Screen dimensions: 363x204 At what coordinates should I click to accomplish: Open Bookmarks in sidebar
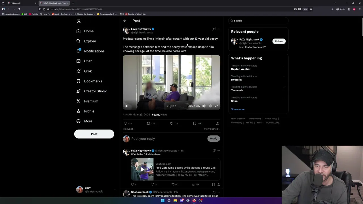[89, 81]
